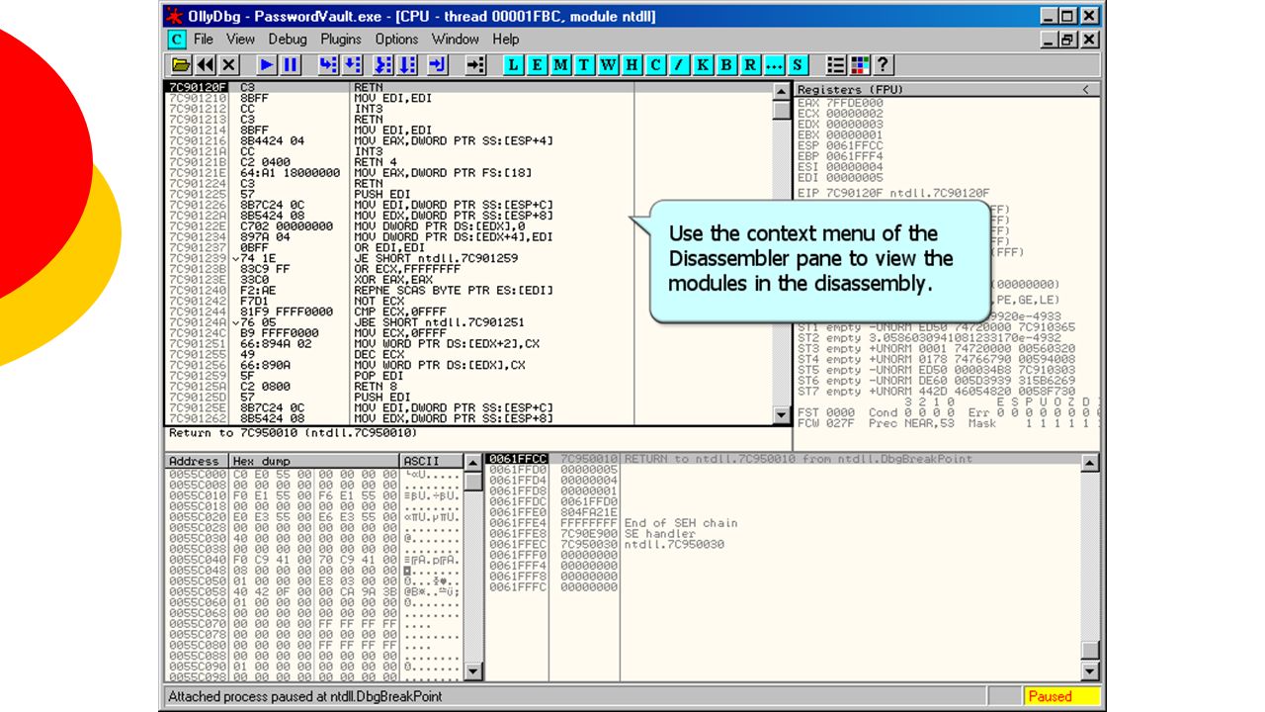Screen dimensions: 1265x712
Task: Open the Window menu
Action: click(x=456, y=40)
